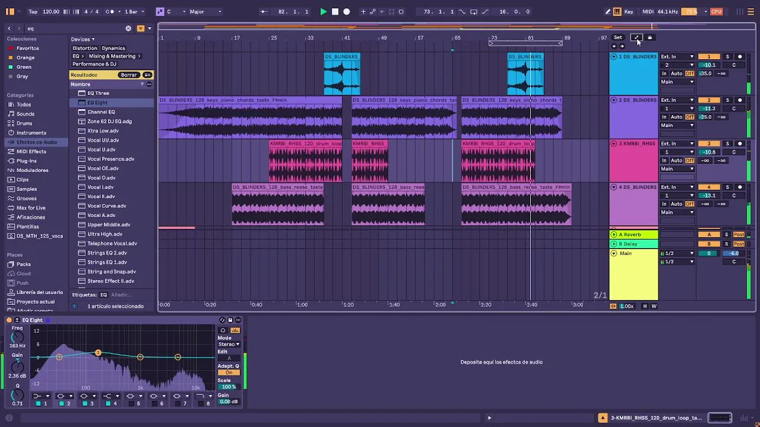
Task: Click the Stop button in transport
Action: [x=335, y=11]
